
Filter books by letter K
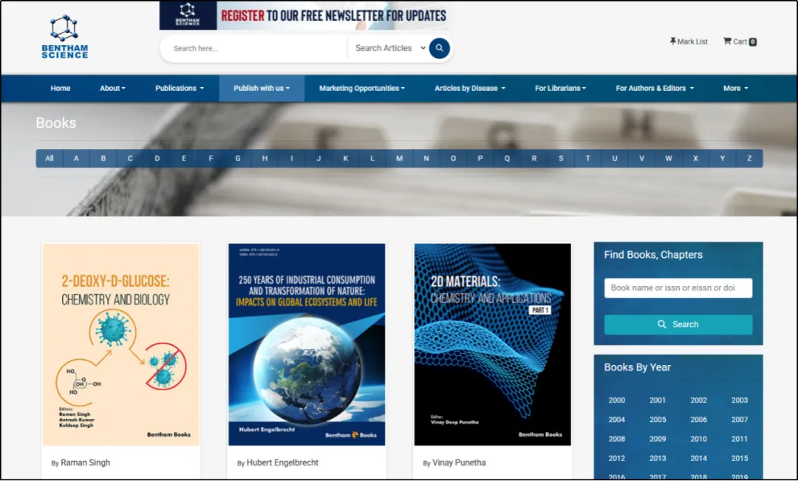pos(346,158)
